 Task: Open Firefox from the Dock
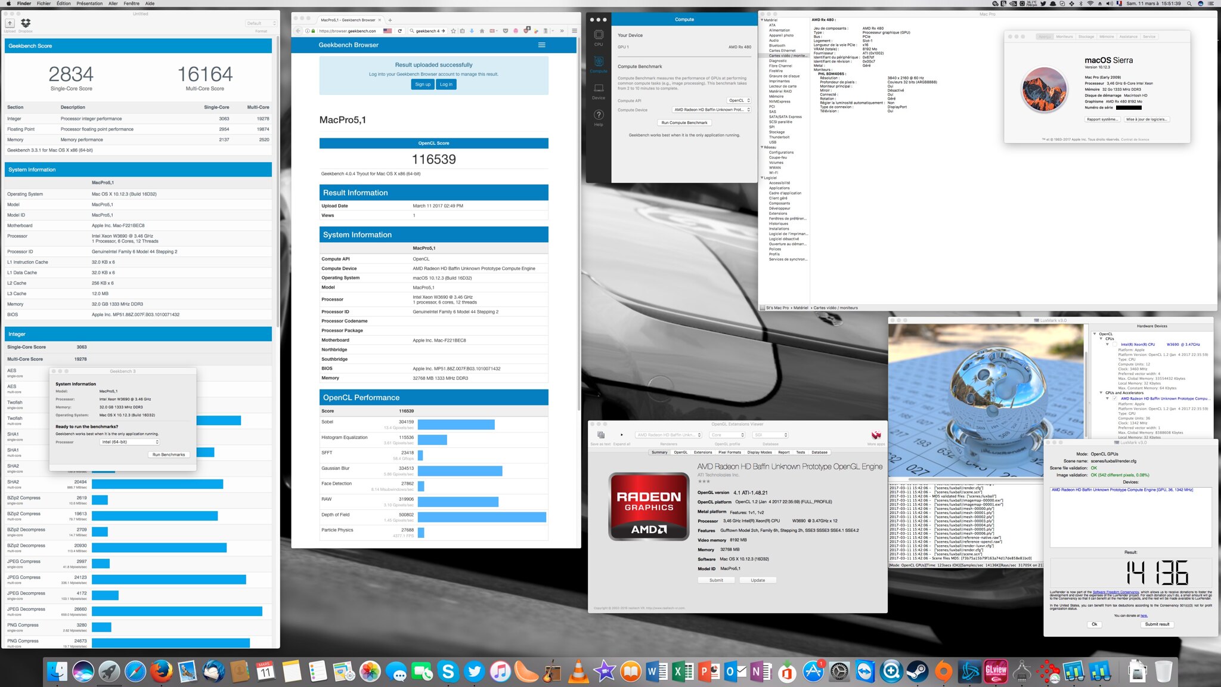(161, 672)
